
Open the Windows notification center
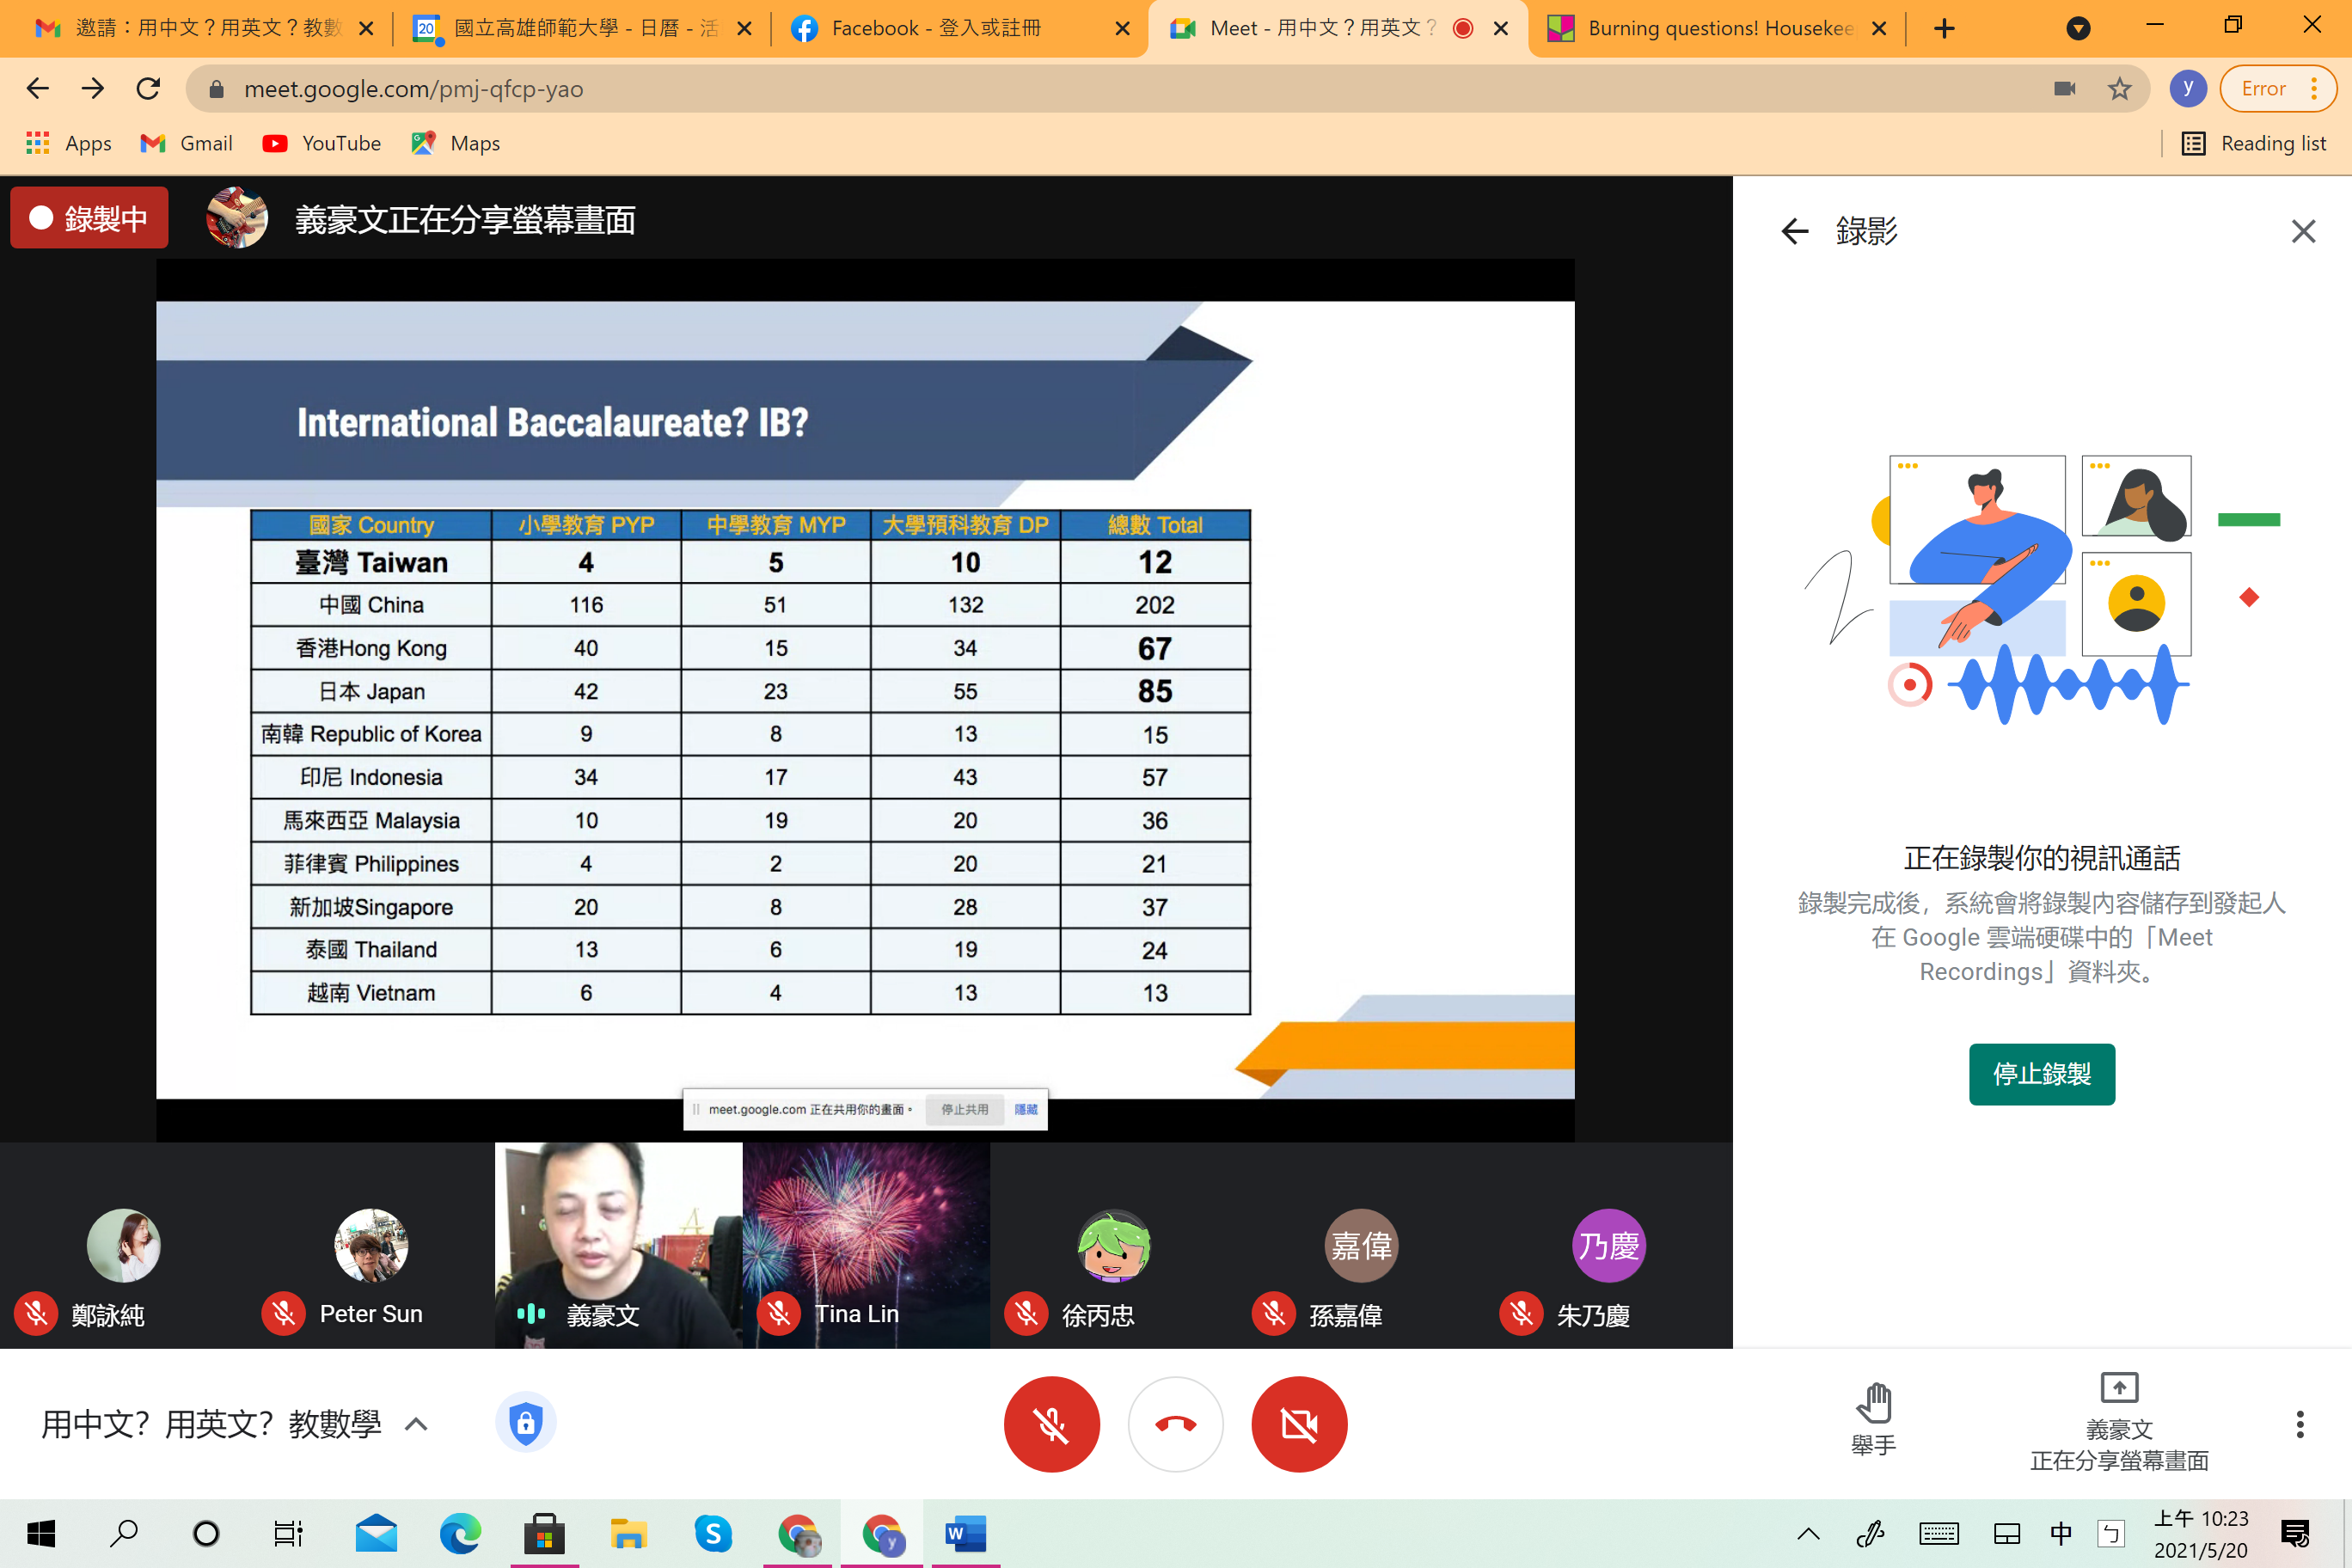point(2296,1533)
